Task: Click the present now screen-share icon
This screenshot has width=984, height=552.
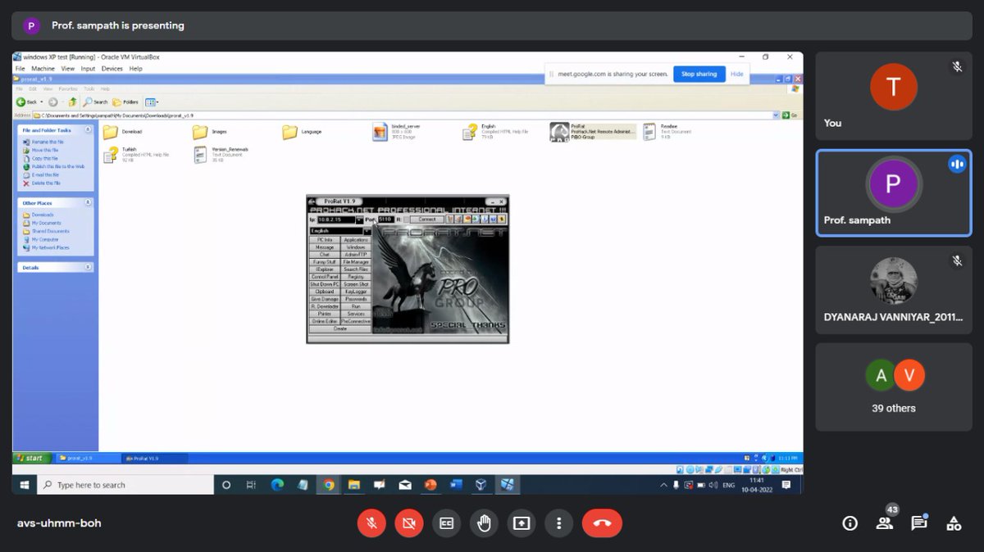Action: tap(522, 523)
